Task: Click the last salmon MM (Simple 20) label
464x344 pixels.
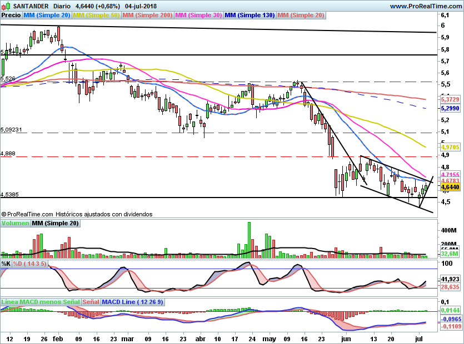Action: [x=301, y=15]
